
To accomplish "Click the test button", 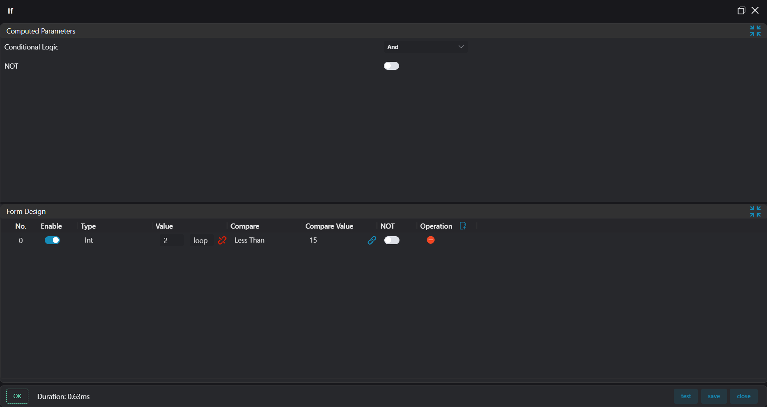I will 686,396.
